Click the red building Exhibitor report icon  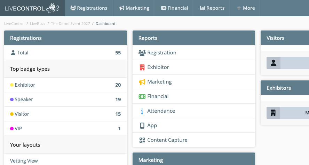pyautogui.click(x=142, y=67)
